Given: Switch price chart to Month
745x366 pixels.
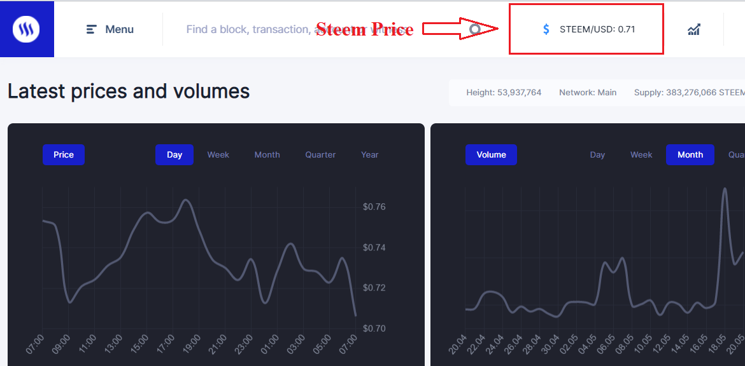Looking at the screenshot, I should 267,154.
